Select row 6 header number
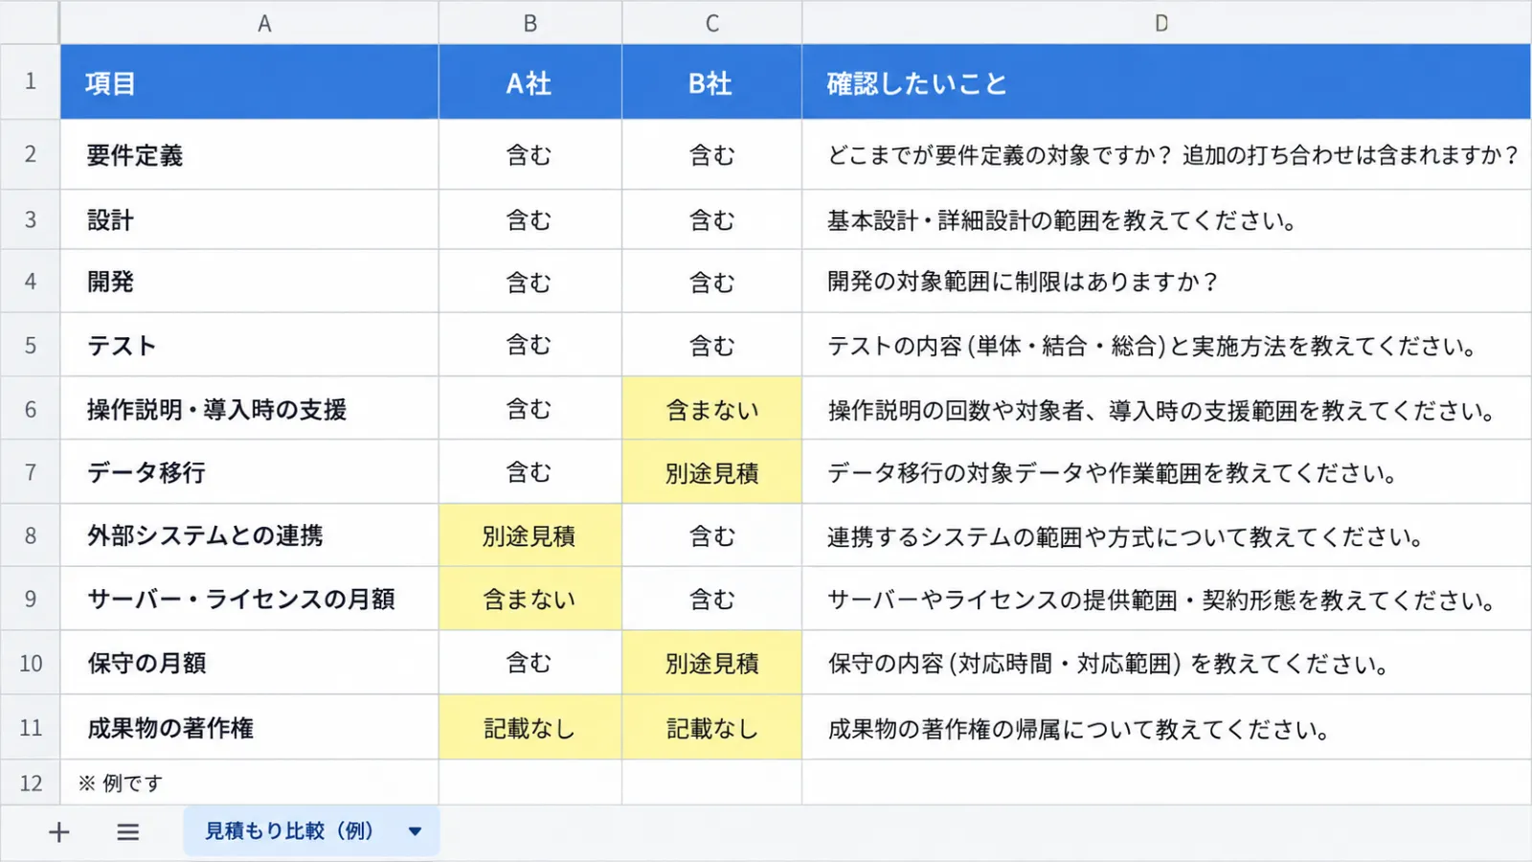 30,409
